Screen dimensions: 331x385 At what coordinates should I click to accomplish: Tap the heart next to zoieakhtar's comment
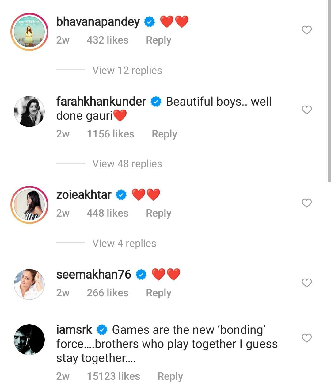point(306,203)
